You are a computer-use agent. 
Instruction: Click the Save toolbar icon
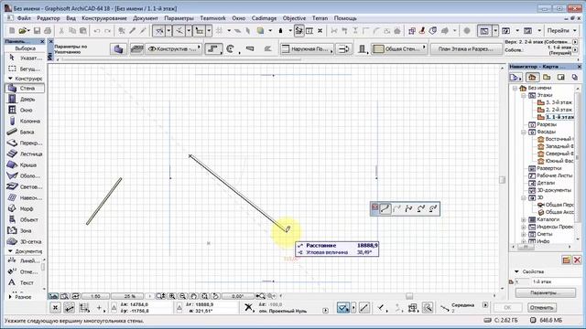pos(37,30)
